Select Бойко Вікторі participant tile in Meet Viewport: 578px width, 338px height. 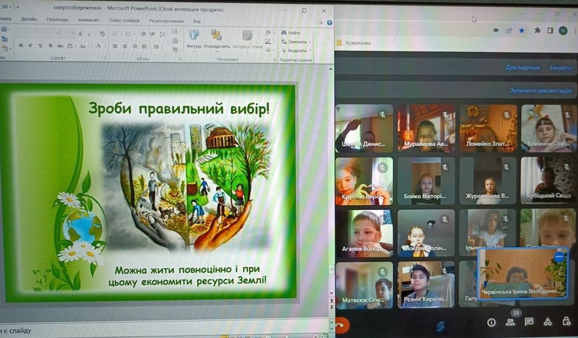[426, 181]
